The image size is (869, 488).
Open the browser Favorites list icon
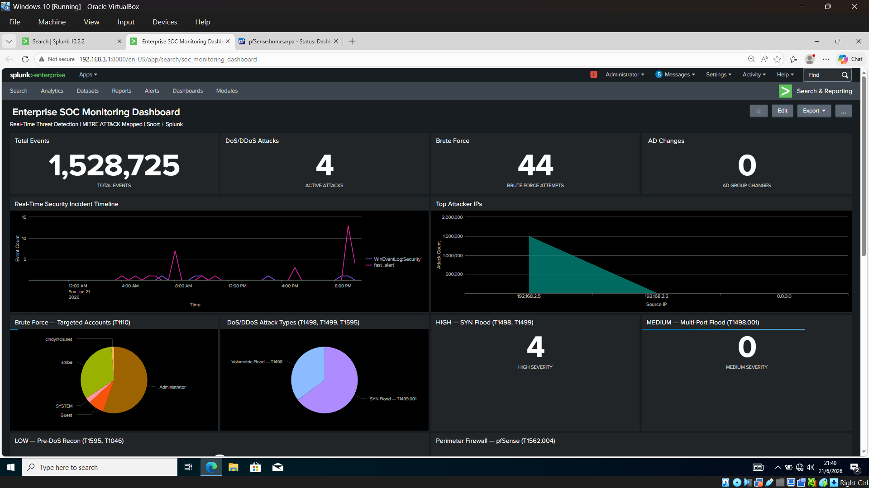793,59
